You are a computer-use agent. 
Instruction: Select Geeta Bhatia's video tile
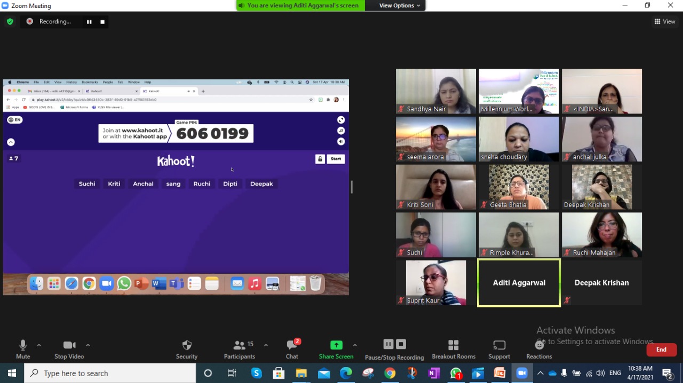pyautogui.click(x=519, y=187)
